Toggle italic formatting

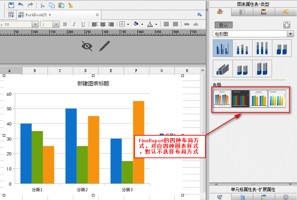[x=74, y=24]
